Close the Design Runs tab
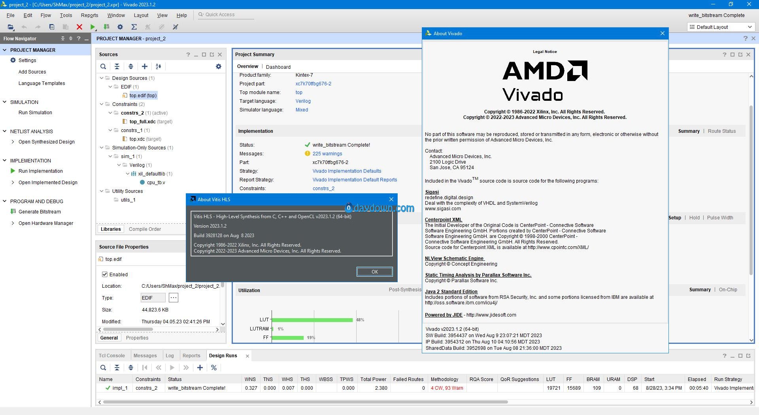Image resolution: width=759 pixels, height=415 pixels. coord(247,356)
